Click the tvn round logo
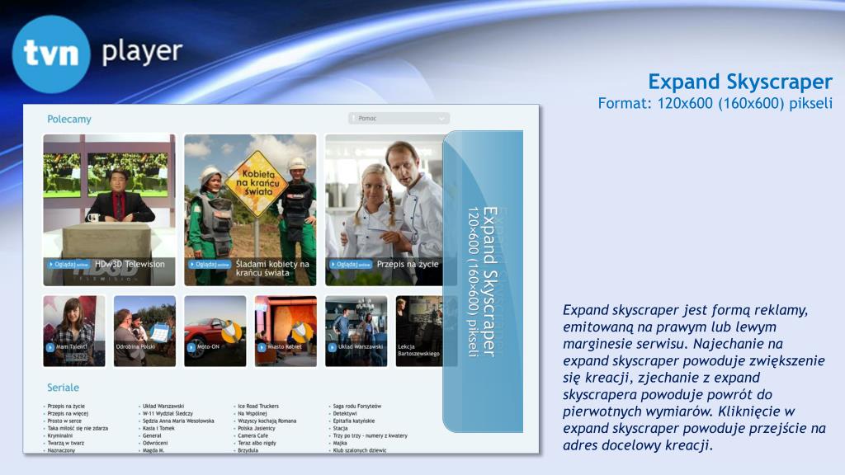Viewport: 845px width, 475px height. click(x=51, y=54)
